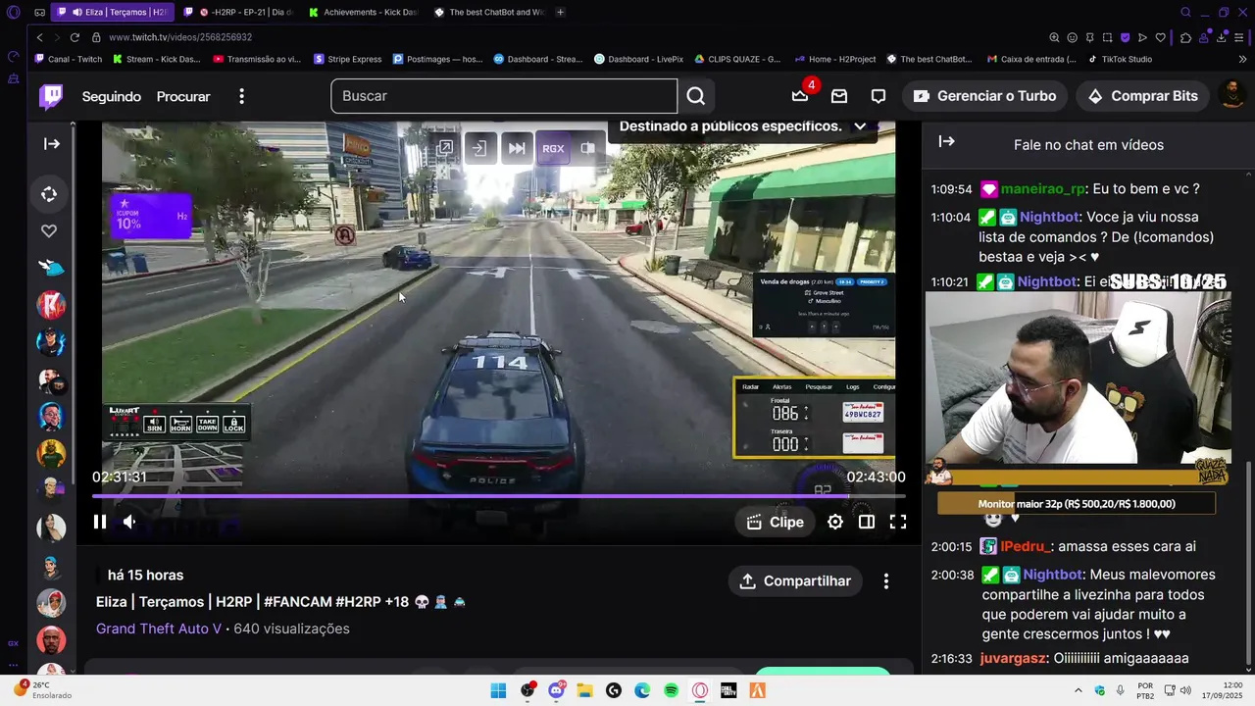Open a new browser tab
The height and width of the screenshot is (706, 1255).
tap(560, 12)
